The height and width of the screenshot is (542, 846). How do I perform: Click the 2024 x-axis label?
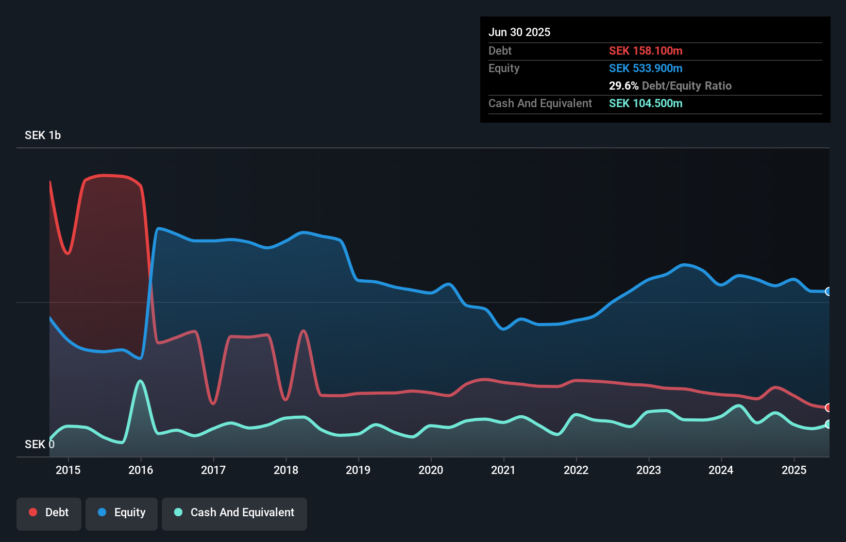(x=721, y=470)
